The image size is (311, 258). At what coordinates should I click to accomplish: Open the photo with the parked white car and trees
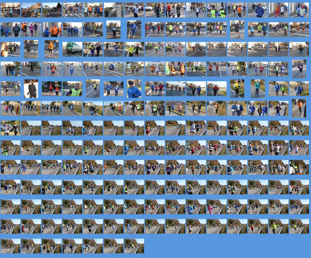(x=10, y=128)
